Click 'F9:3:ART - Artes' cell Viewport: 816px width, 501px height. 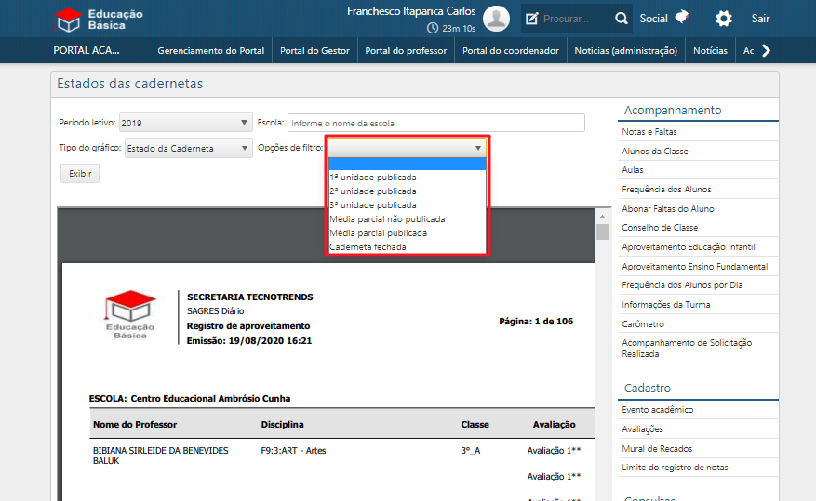(x=293, y=451)
